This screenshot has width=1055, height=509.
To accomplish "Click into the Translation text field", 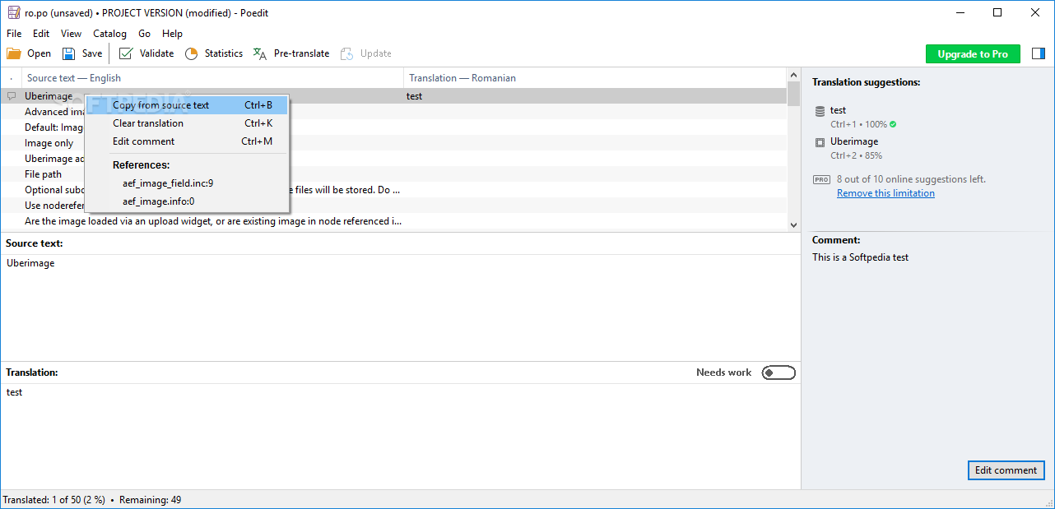I will point(400,436).
